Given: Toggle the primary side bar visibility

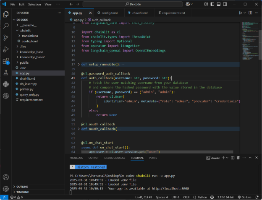Looking at the screenshot, I should [212, 4].
